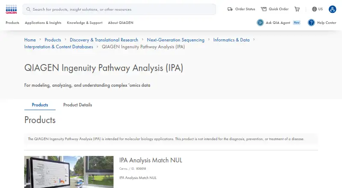Click the intended use disclaimer text

tap(166, 139)
